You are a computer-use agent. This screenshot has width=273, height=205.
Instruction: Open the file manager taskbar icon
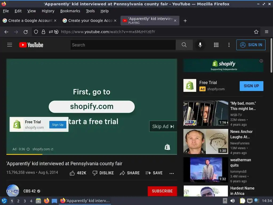[38, 201]
